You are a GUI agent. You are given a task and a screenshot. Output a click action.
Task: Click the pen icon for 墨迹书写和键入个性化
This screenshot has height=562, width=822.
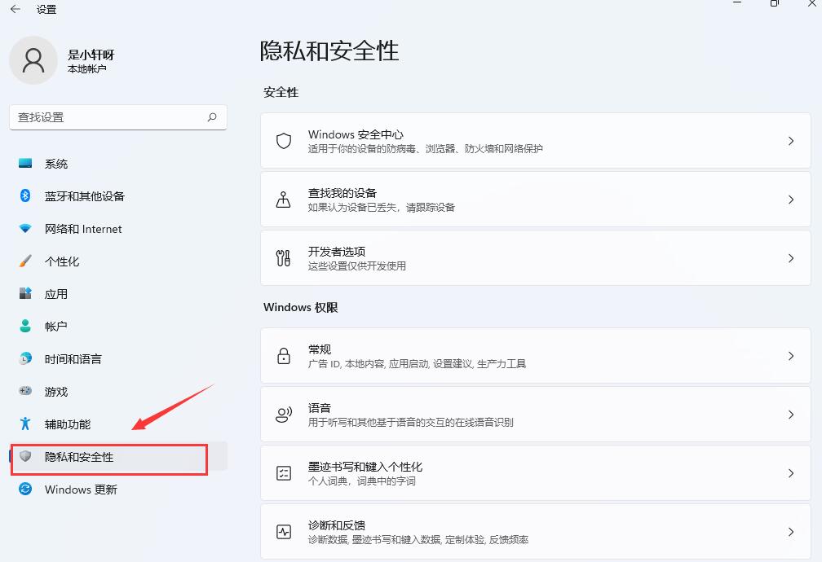click(x=283, y=472)
